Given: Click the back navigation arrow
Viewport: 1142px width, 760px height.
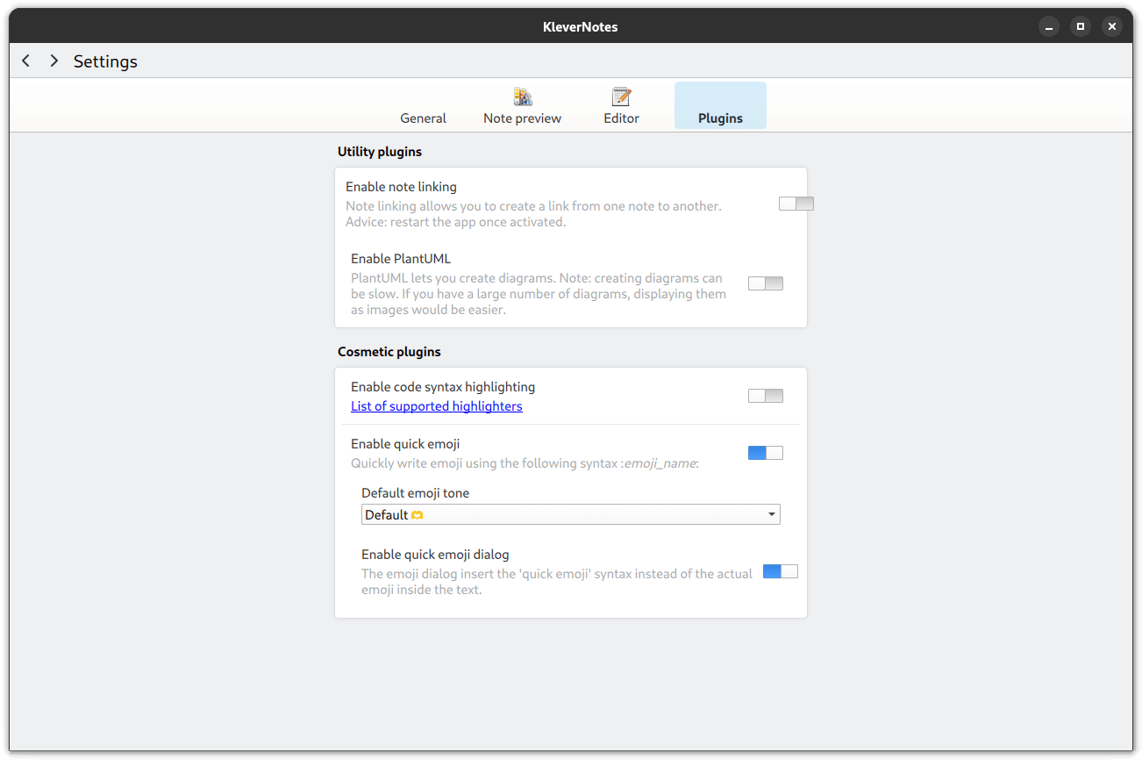Looking at the screenshot, I should click(26, 61).
